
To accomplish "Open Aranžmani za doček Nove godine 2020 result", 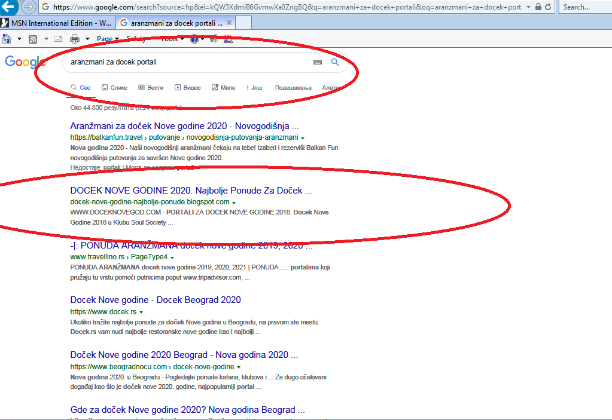I will 184,126.
